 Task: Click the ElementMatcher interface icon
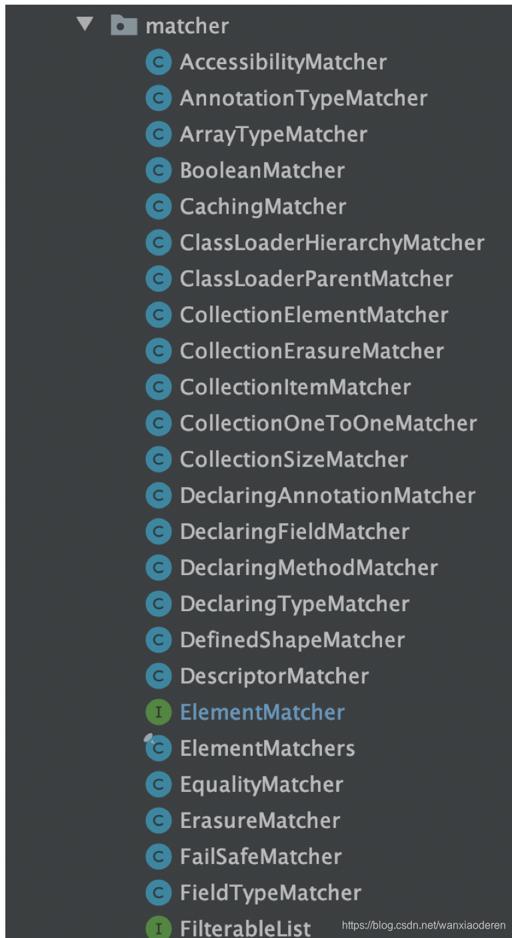click(x=158, y=713)
